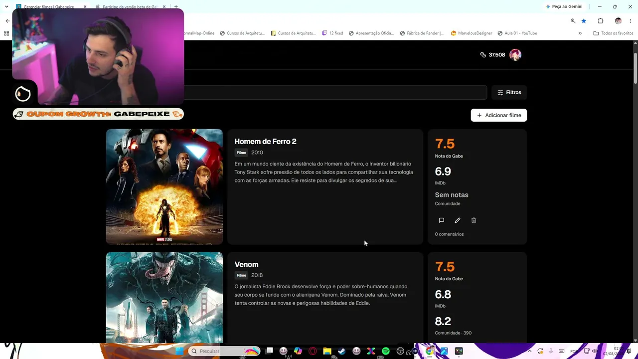Open Fábrica de Render bookmark
This screenshot has height=359, width=638.
pos(422,33)
